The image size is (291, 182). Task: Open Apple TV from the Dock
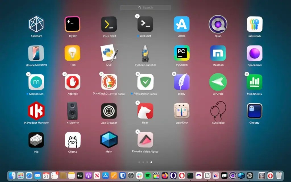point(80,175)
